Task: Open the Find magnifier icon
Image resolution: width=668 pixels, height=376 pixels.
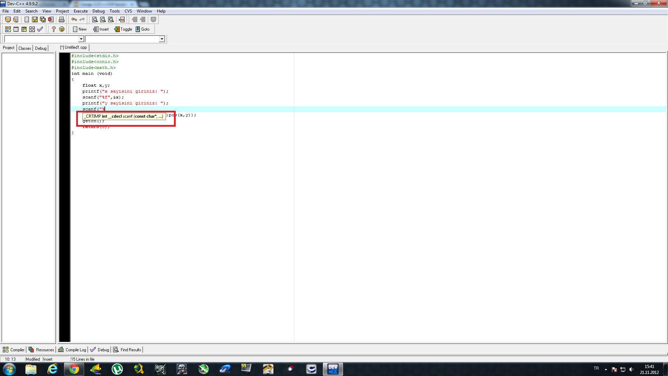Action: click(95, 19)
